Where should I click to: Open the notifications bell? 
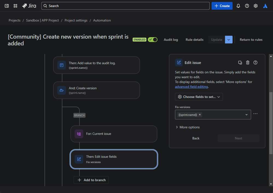[238, 6]
